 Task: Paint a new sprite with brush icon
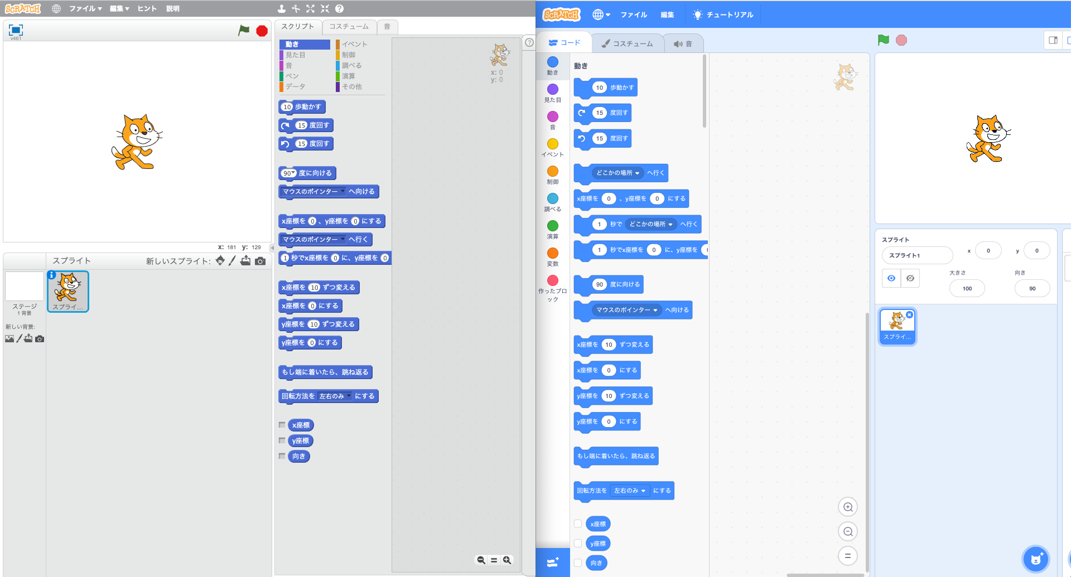[x=232, y=260]
